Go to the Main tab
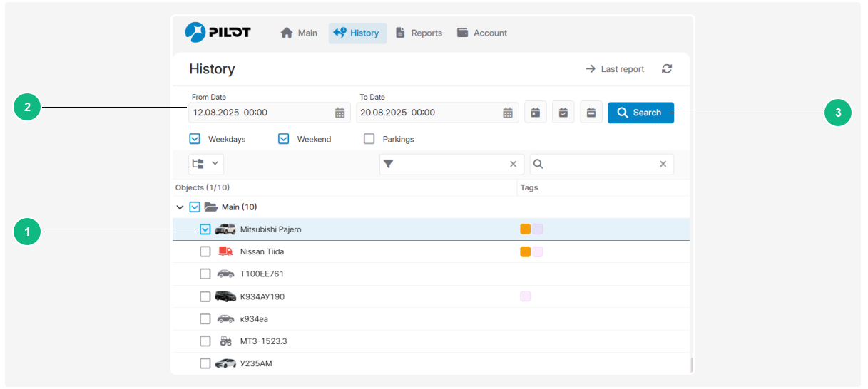Image resolution: width=868 pixels, height=389 pixels. coord(299,33)
